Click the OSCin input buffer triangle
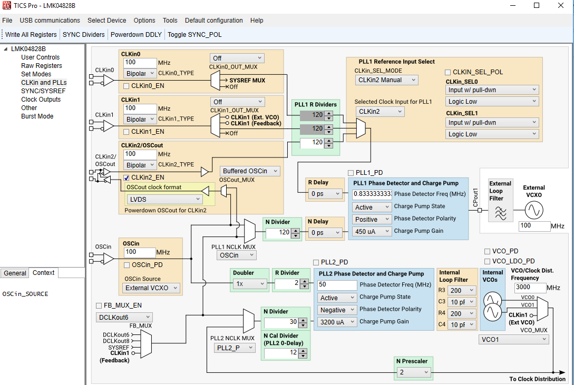Image resolution: width=574 pixels, height=385 pixels. pos(109,259)
